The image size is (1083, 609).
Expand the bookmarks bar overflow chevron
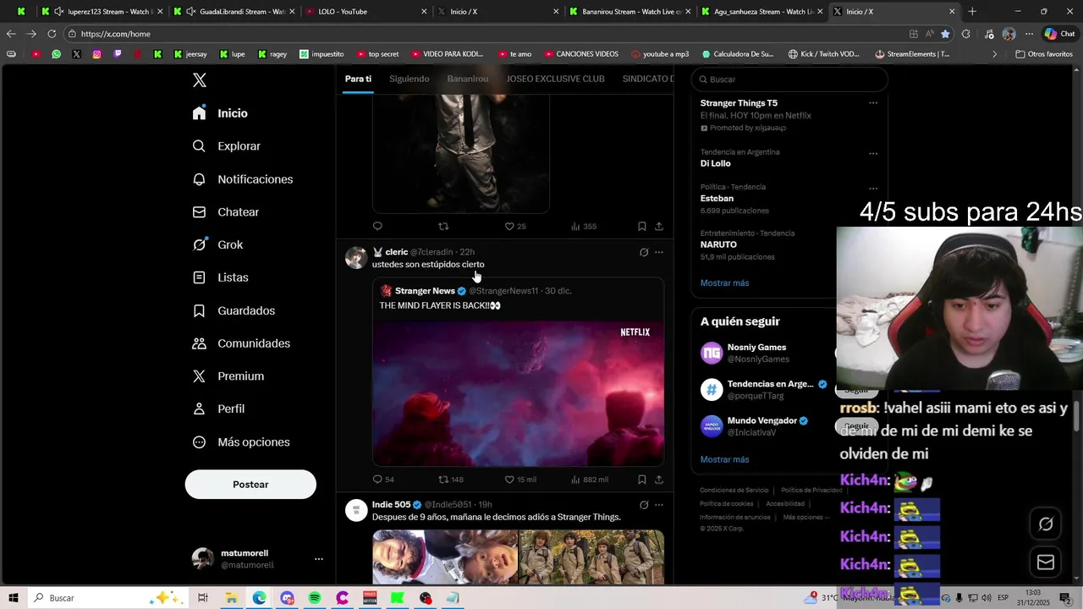[995, 54]
